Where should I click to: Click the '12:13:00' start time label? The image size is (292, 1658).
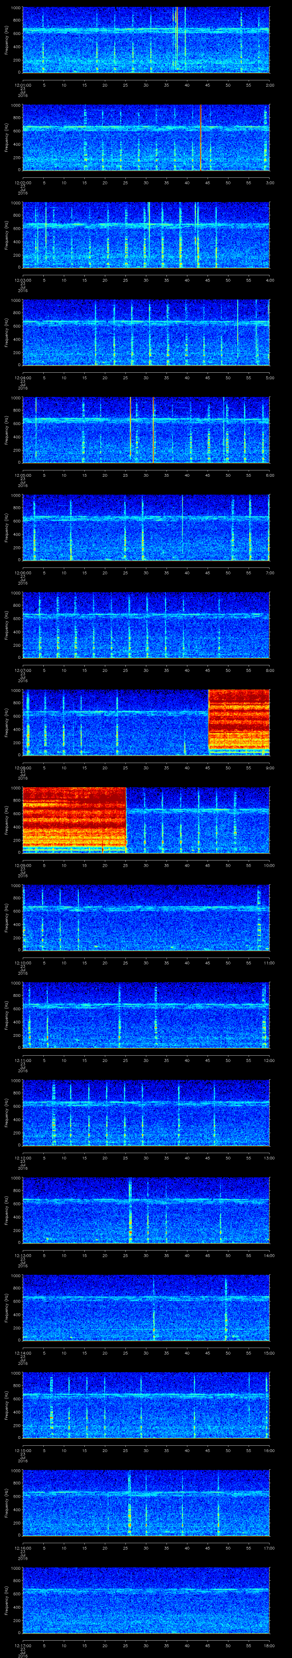click(x=23, y=1256)
